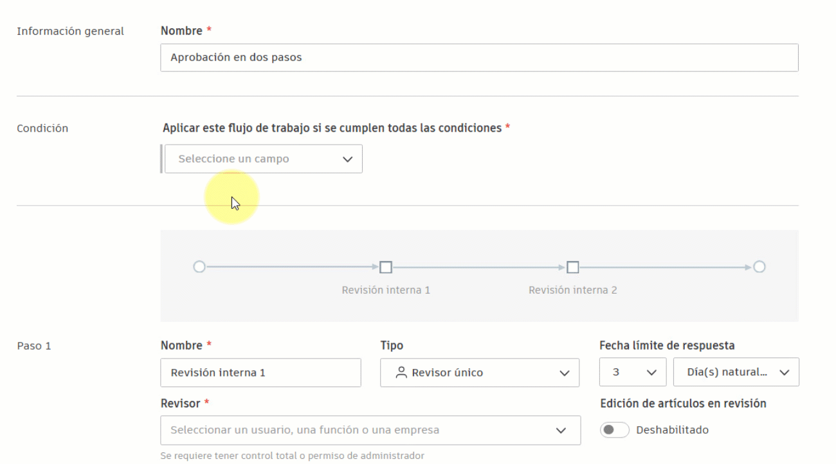
Task: Click the chevron on Día(s) natural dropdown
Action: [784, 371]
